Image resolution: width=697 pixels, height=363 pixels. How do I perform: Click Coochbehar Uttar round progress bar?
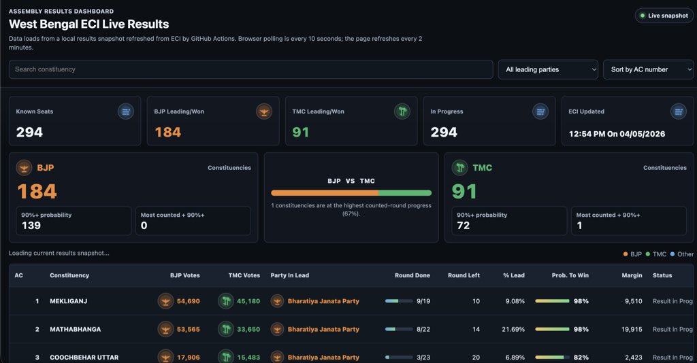[x=399, y=358]
